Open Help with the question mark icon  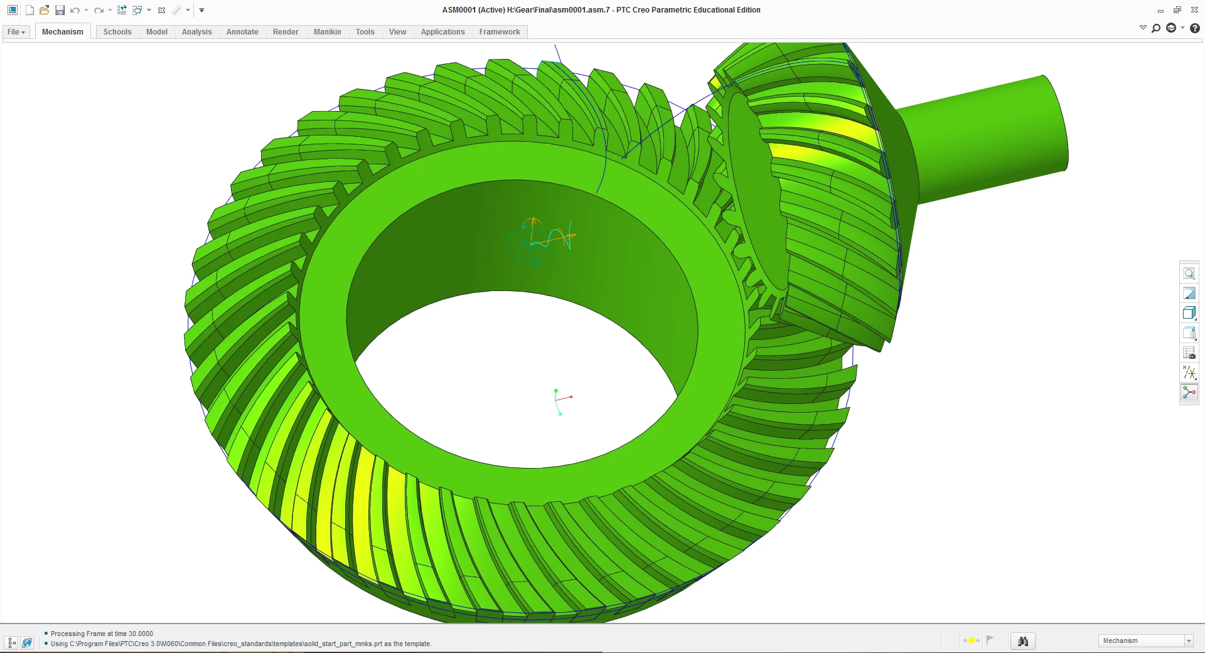point(1195,28)
